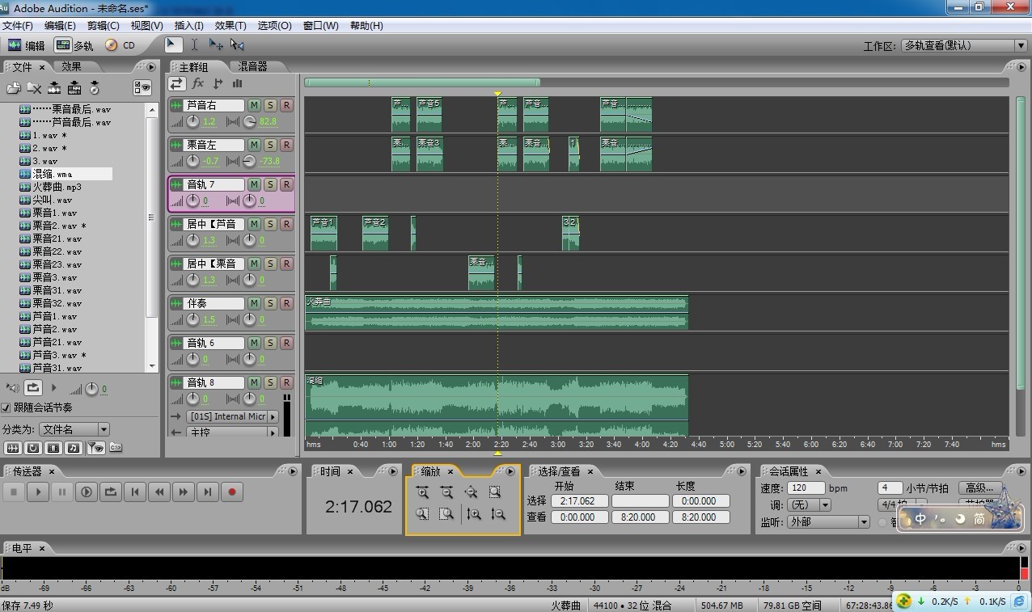The height and width of the screenshot is (612, 1032).
Task: Solo the 栗音左 track
Action: [270, 145]
